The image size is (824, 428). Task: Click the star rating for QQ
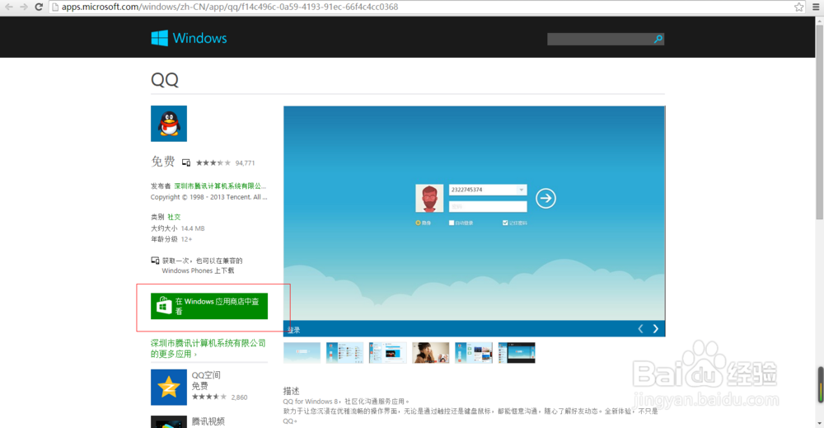[213, 163]
